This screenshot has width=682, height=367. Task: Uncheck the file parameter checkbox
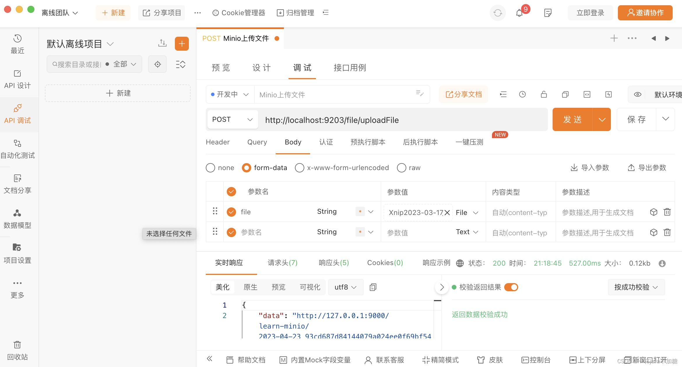click(x=231, y=212)
